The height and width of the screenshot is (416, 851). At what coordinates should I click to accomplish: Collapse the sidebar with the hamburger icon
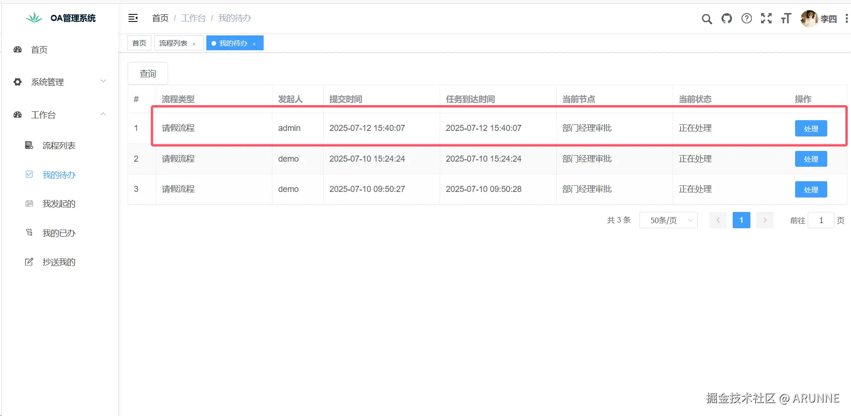point(133,18)
